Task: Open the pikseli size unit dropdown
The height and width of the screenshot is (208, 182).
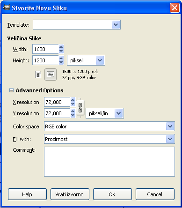Action: click(x=100, y=60)
